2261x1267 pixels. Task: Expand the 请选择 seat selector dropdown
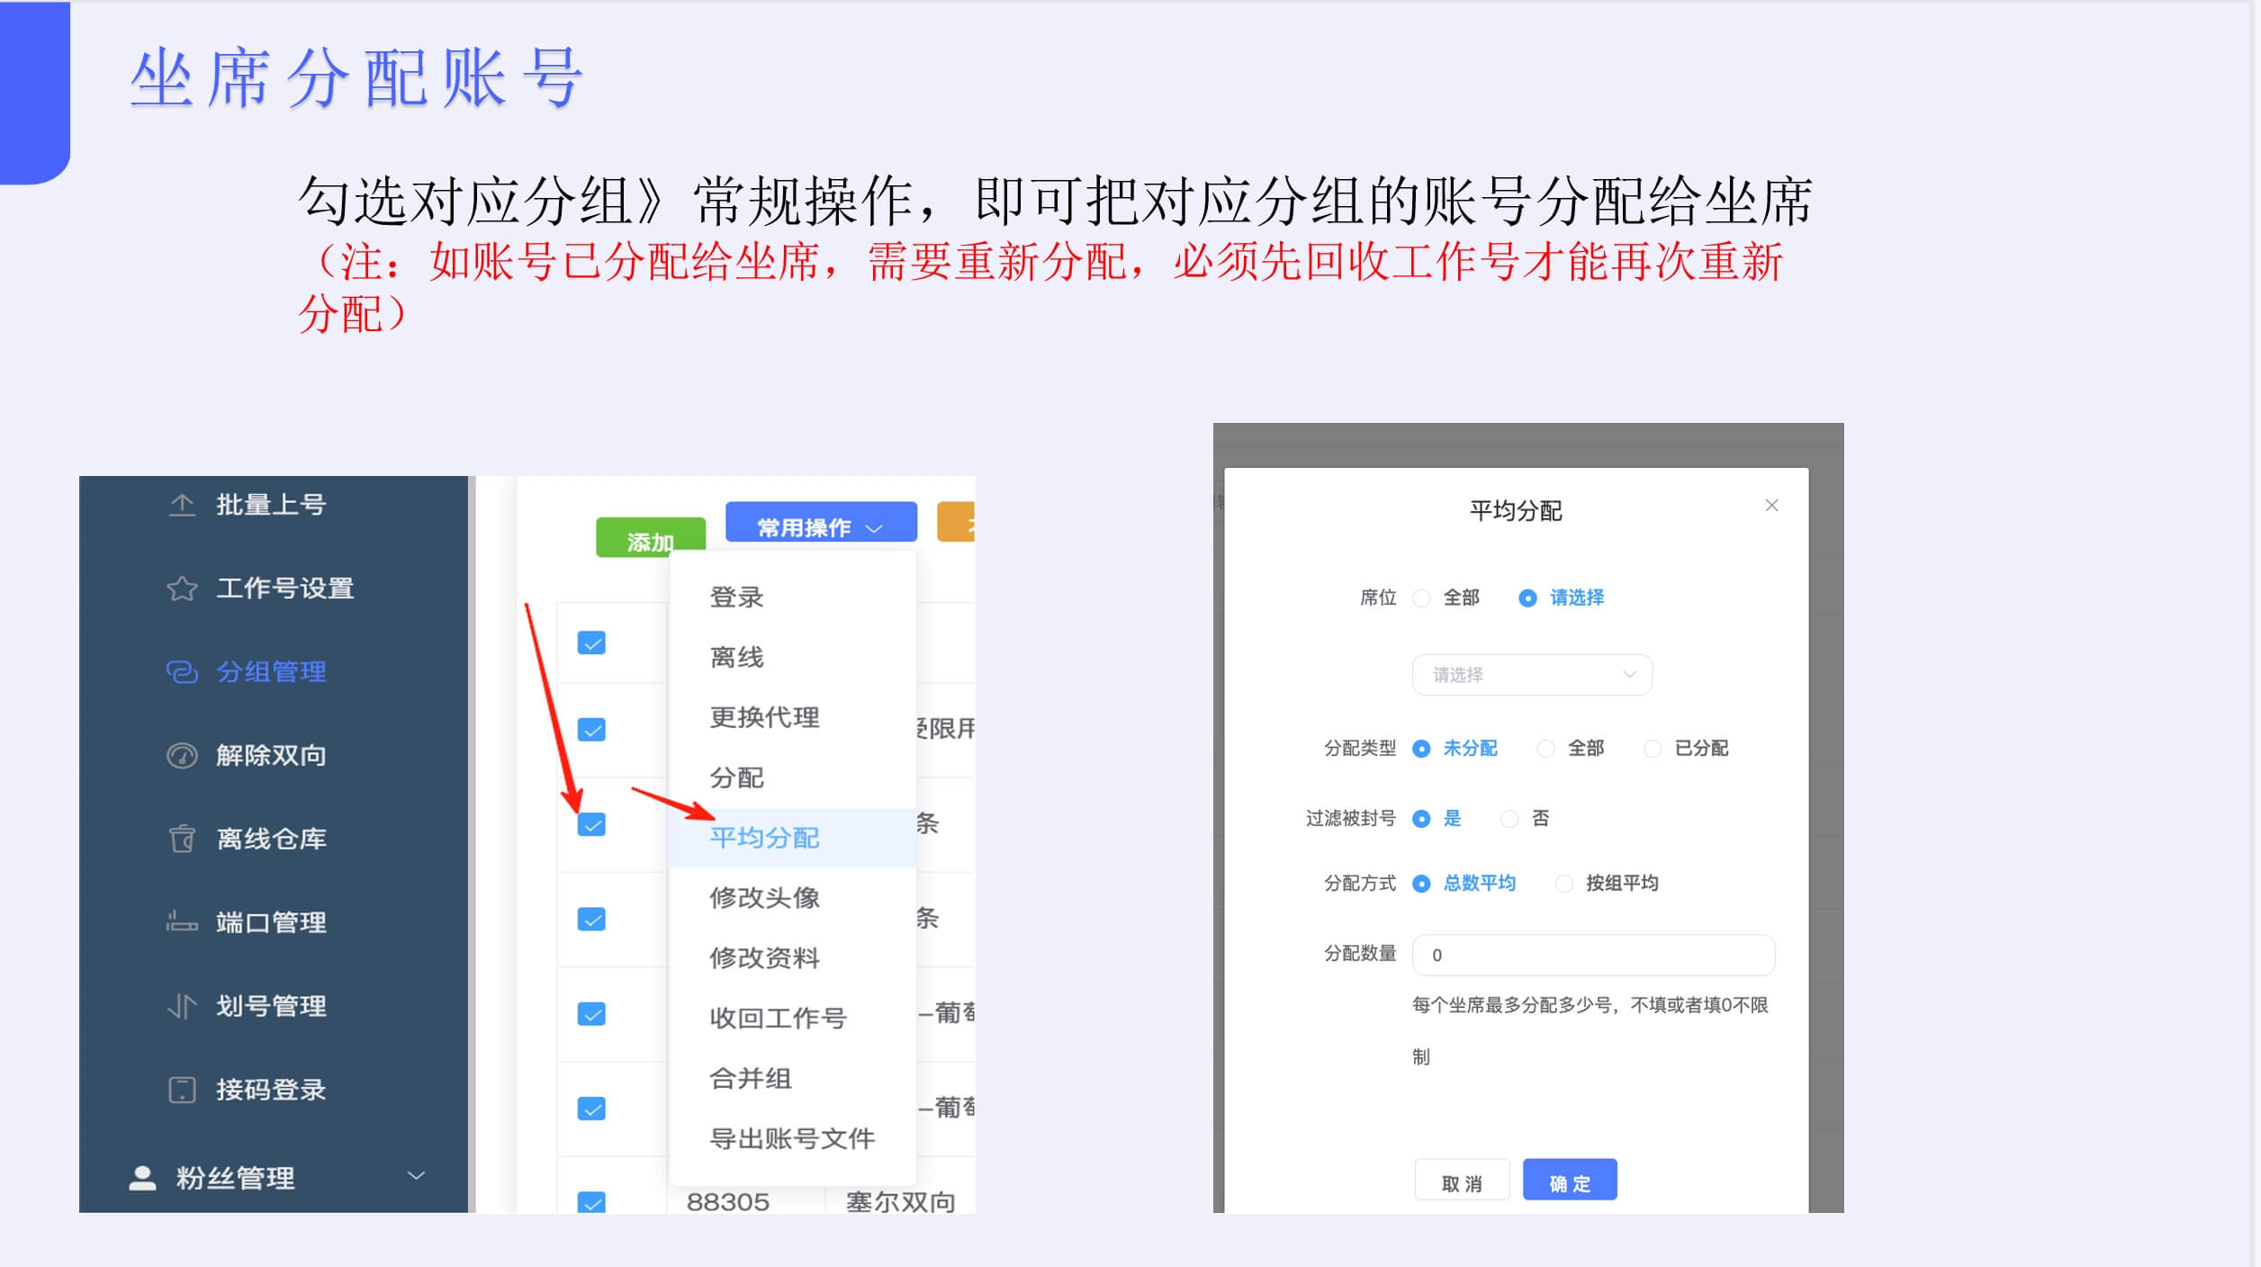[1532, 674]
